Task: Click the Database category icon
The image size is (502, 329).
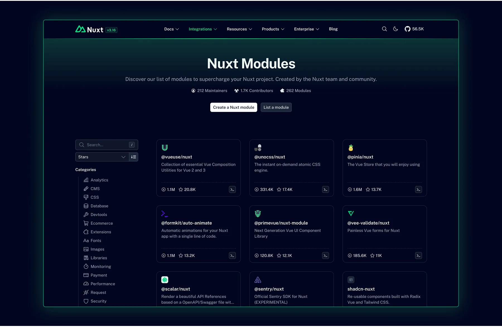Action: tap(86, 206)
